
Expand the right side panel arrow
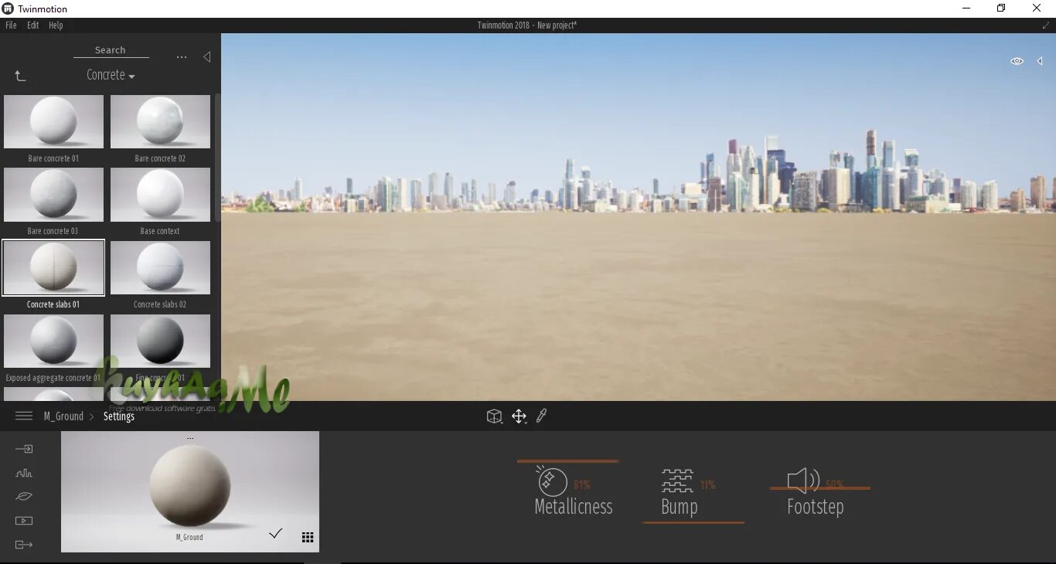point(1040,61)
